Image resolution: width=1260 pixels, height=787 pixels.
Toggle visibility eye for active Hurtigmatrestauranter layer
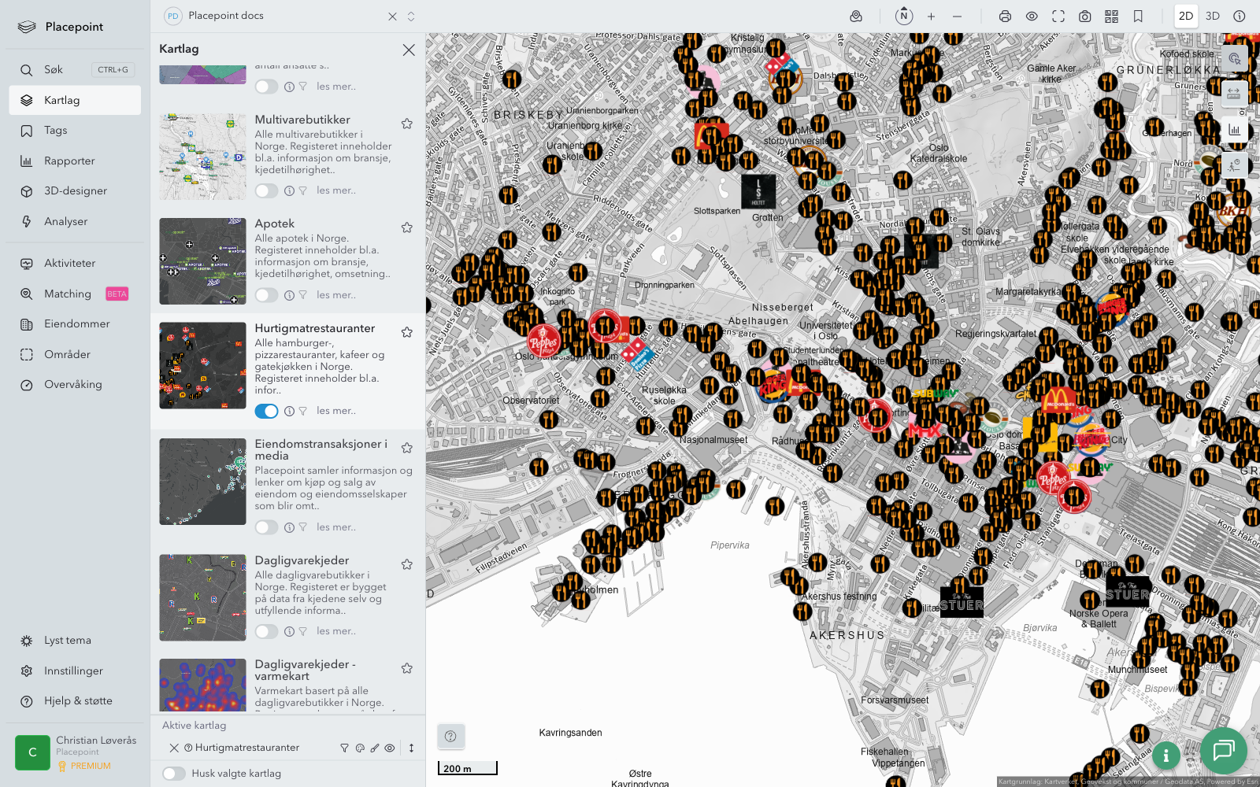[390, 748]
